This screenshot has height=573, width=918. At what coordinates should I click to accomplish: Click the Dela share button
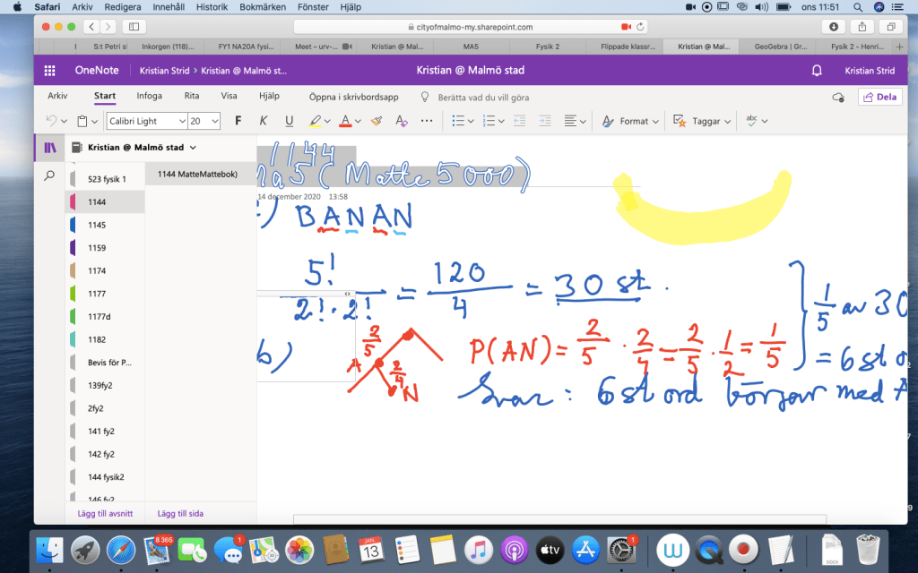879,97
